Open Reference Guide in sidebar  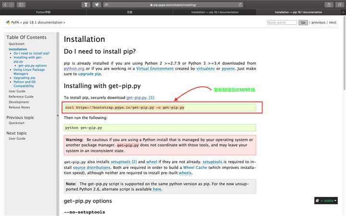point(21,96)
